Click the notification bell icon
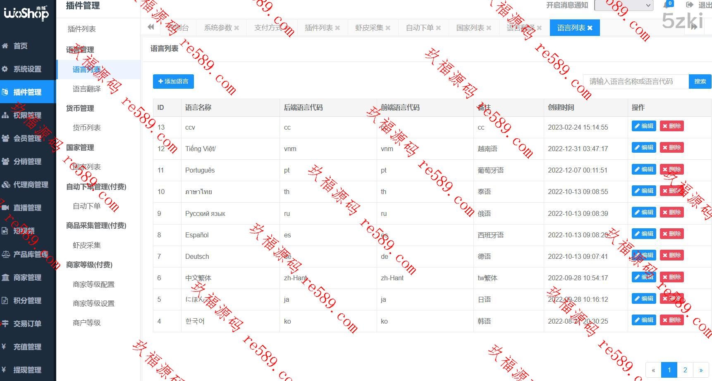Screen dimensions: 712x381 [667, 5]
